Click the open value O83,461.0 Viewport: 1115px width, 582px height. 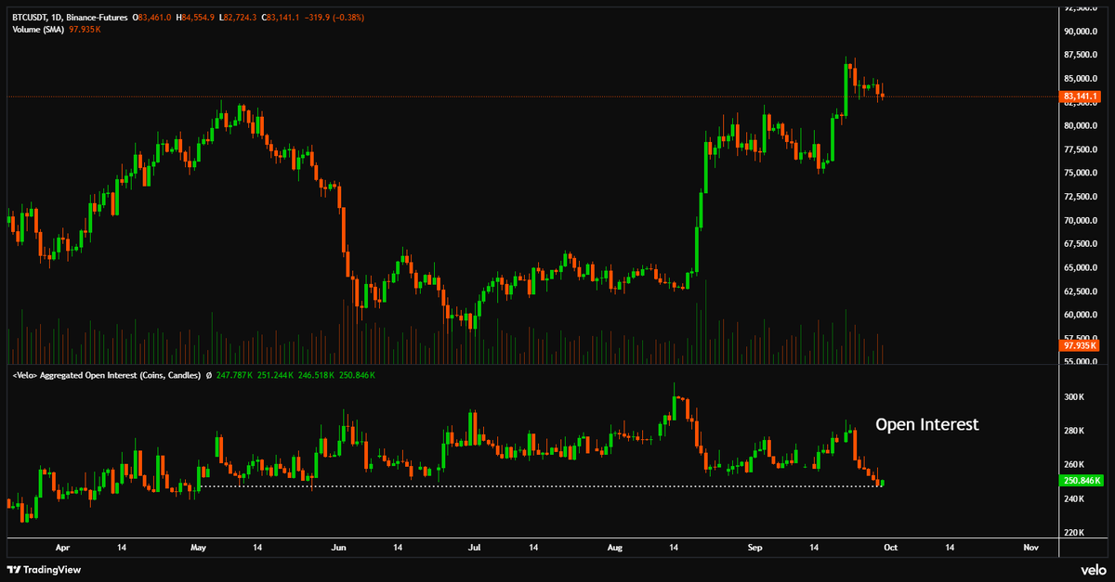click(152, 18)
